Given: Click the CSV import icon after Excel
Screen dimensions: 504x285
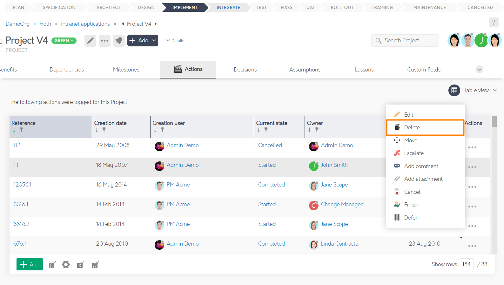Looking at the screenshot, I should pos(95,264).
